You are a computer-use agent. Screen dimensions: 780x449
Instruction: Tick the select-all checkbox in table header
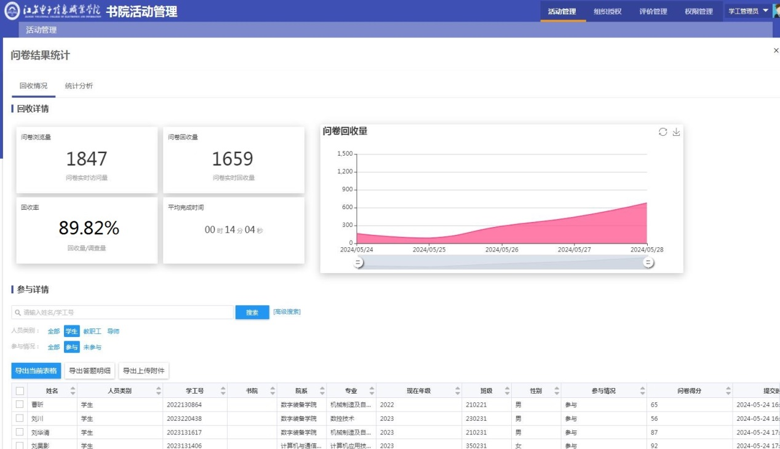click(20, 391)
